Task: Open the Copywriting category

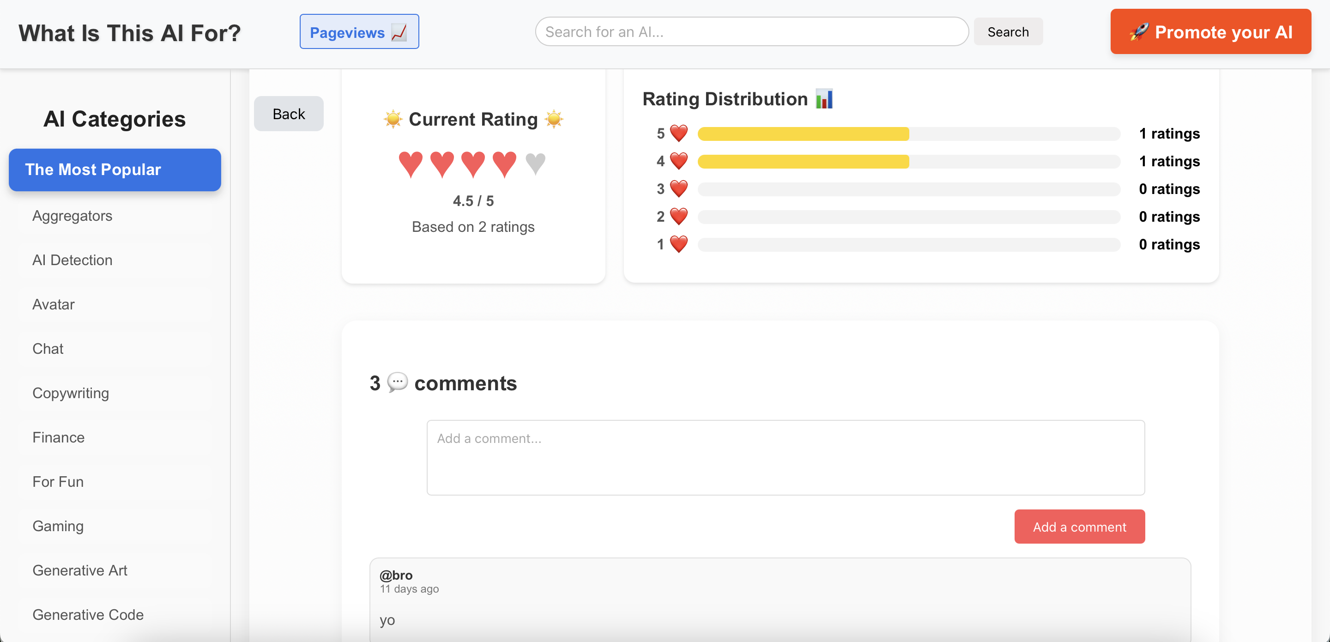Action: pos(71,393)
